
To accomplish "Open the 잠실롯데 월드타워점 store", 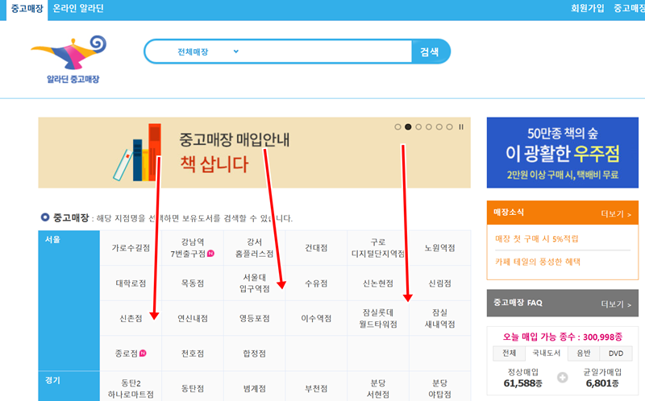I will pyautogui.click(x=378, y=318).
